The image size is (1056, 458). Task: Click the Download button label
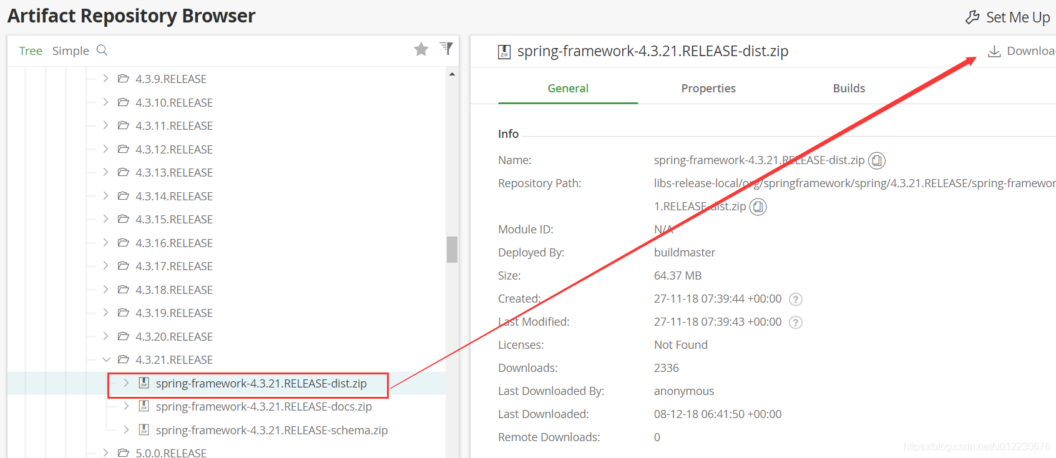(x=1031, y=51)
